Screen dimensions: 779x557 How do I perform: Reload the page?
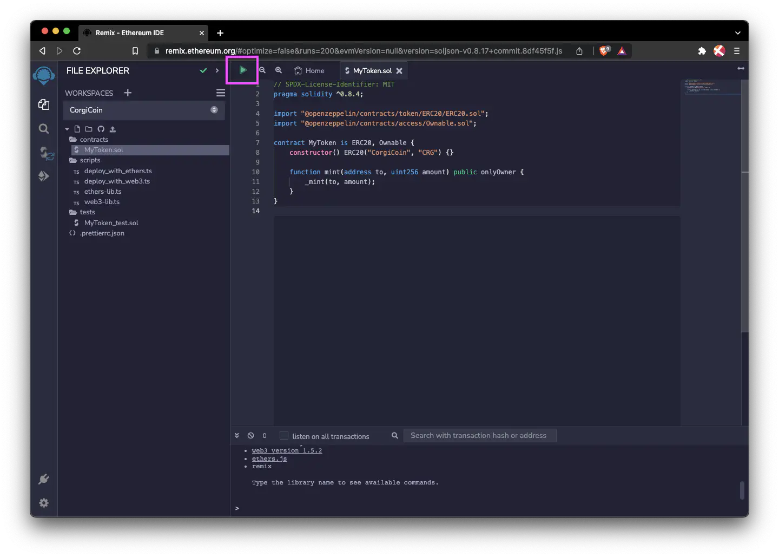tap(77, 51)
